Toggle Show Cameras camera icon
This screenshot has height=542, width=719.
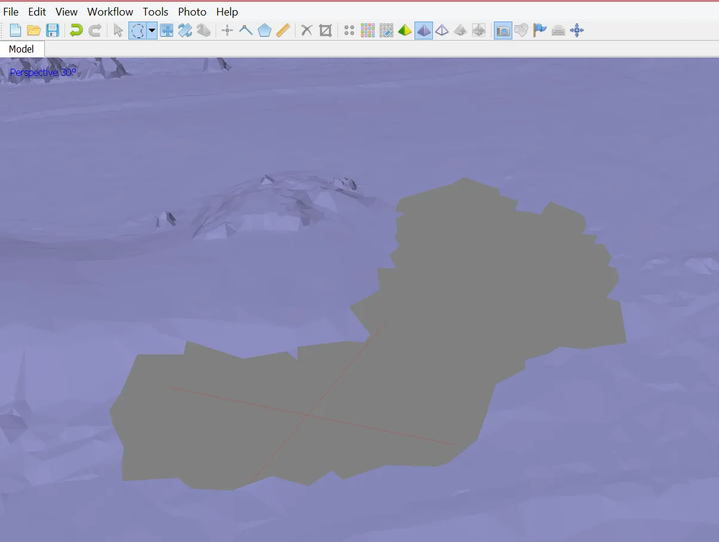[x=503, y=30]
